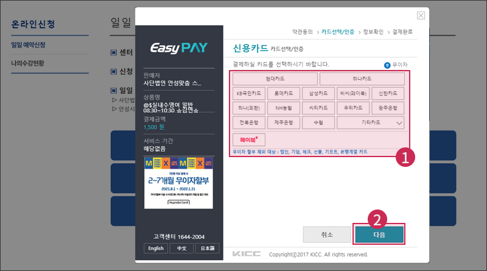Choose 수협 card option
The width and height of the screenshot is (487, 271).
tap(318, 122)
